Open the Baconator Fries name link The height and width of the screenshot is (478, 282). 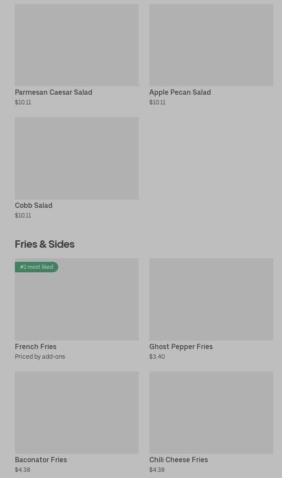pyautogui.click(x=41, y=460)
